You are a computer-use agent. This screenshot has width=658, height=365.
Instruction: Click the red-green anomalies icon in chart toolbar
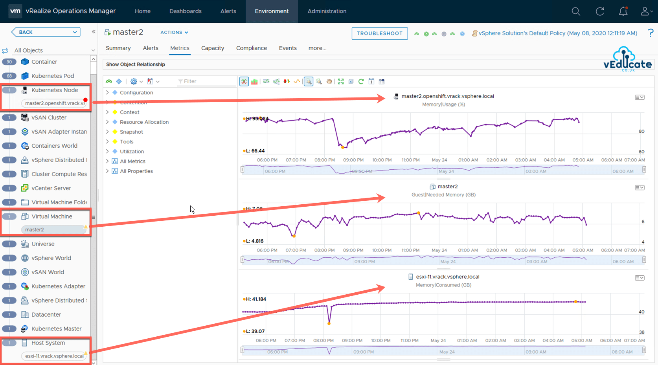pos(287,81)
